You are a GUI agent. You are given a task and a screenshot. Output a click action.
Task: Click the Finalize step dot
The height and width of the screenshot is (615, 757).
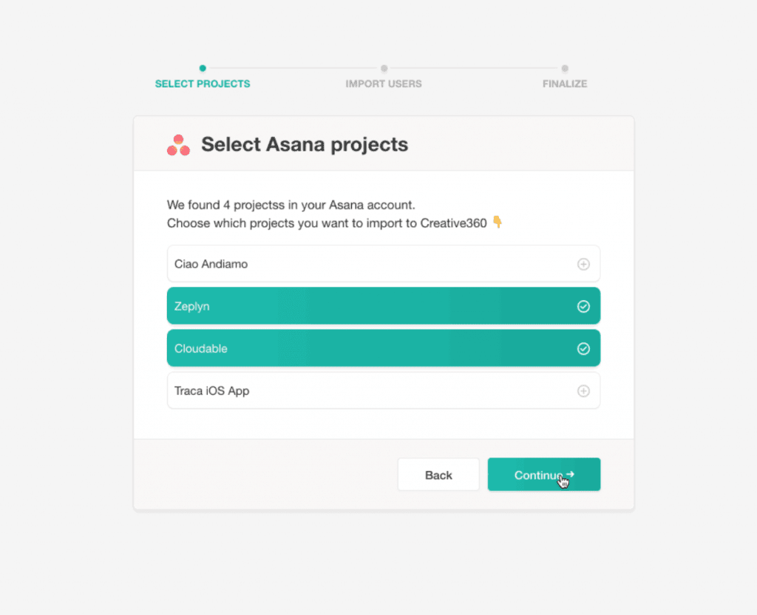(565, 68)
